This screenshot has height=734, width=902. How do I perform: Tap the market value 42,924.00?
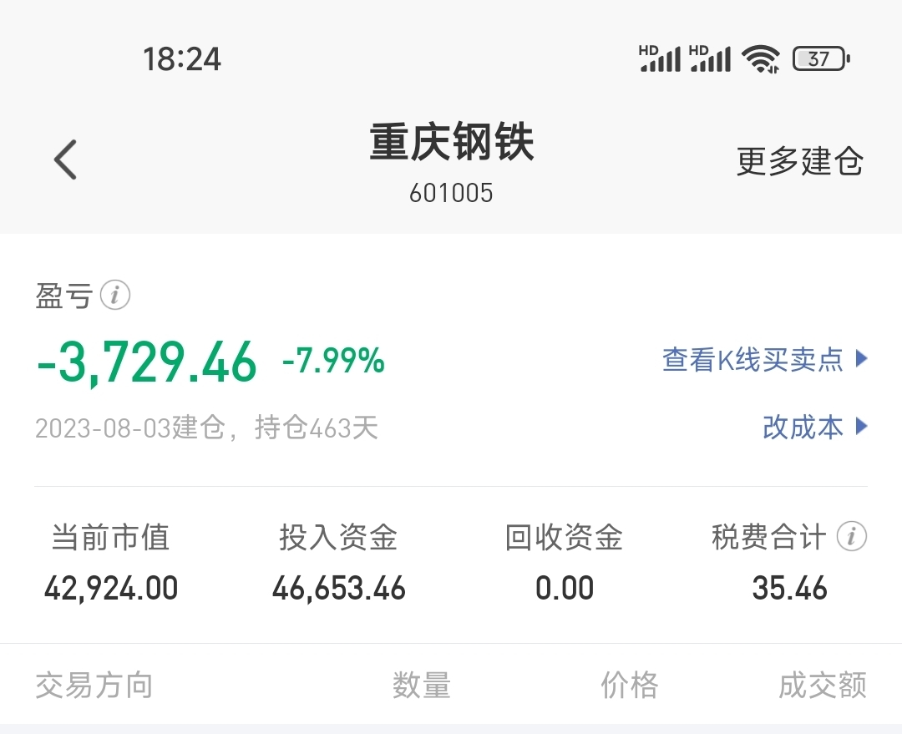point(111,589)
